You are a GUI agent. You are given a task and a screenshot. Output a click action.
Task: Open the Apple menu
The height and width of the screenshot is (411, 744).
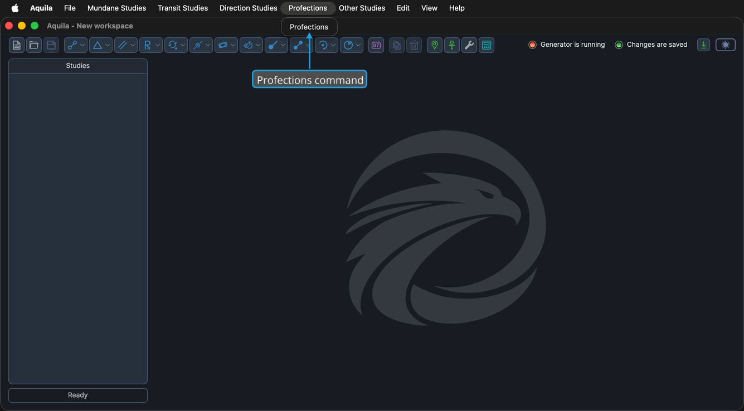[15, 8]
